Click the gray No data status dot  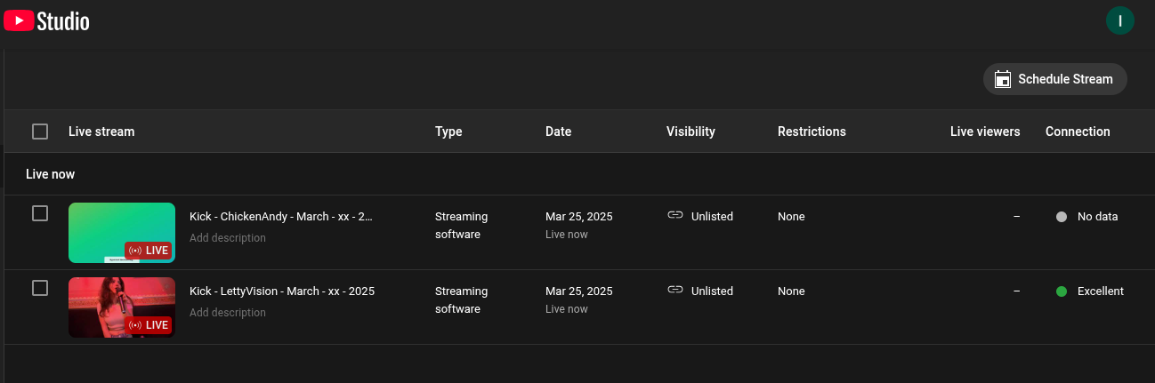(1061, 217)
